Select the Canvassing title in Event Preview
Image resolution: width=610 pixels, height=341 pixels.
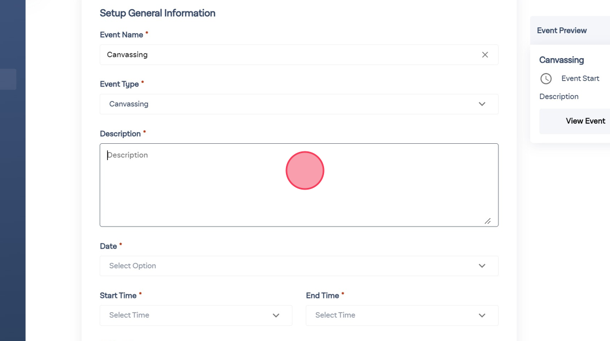pos(562,60)
